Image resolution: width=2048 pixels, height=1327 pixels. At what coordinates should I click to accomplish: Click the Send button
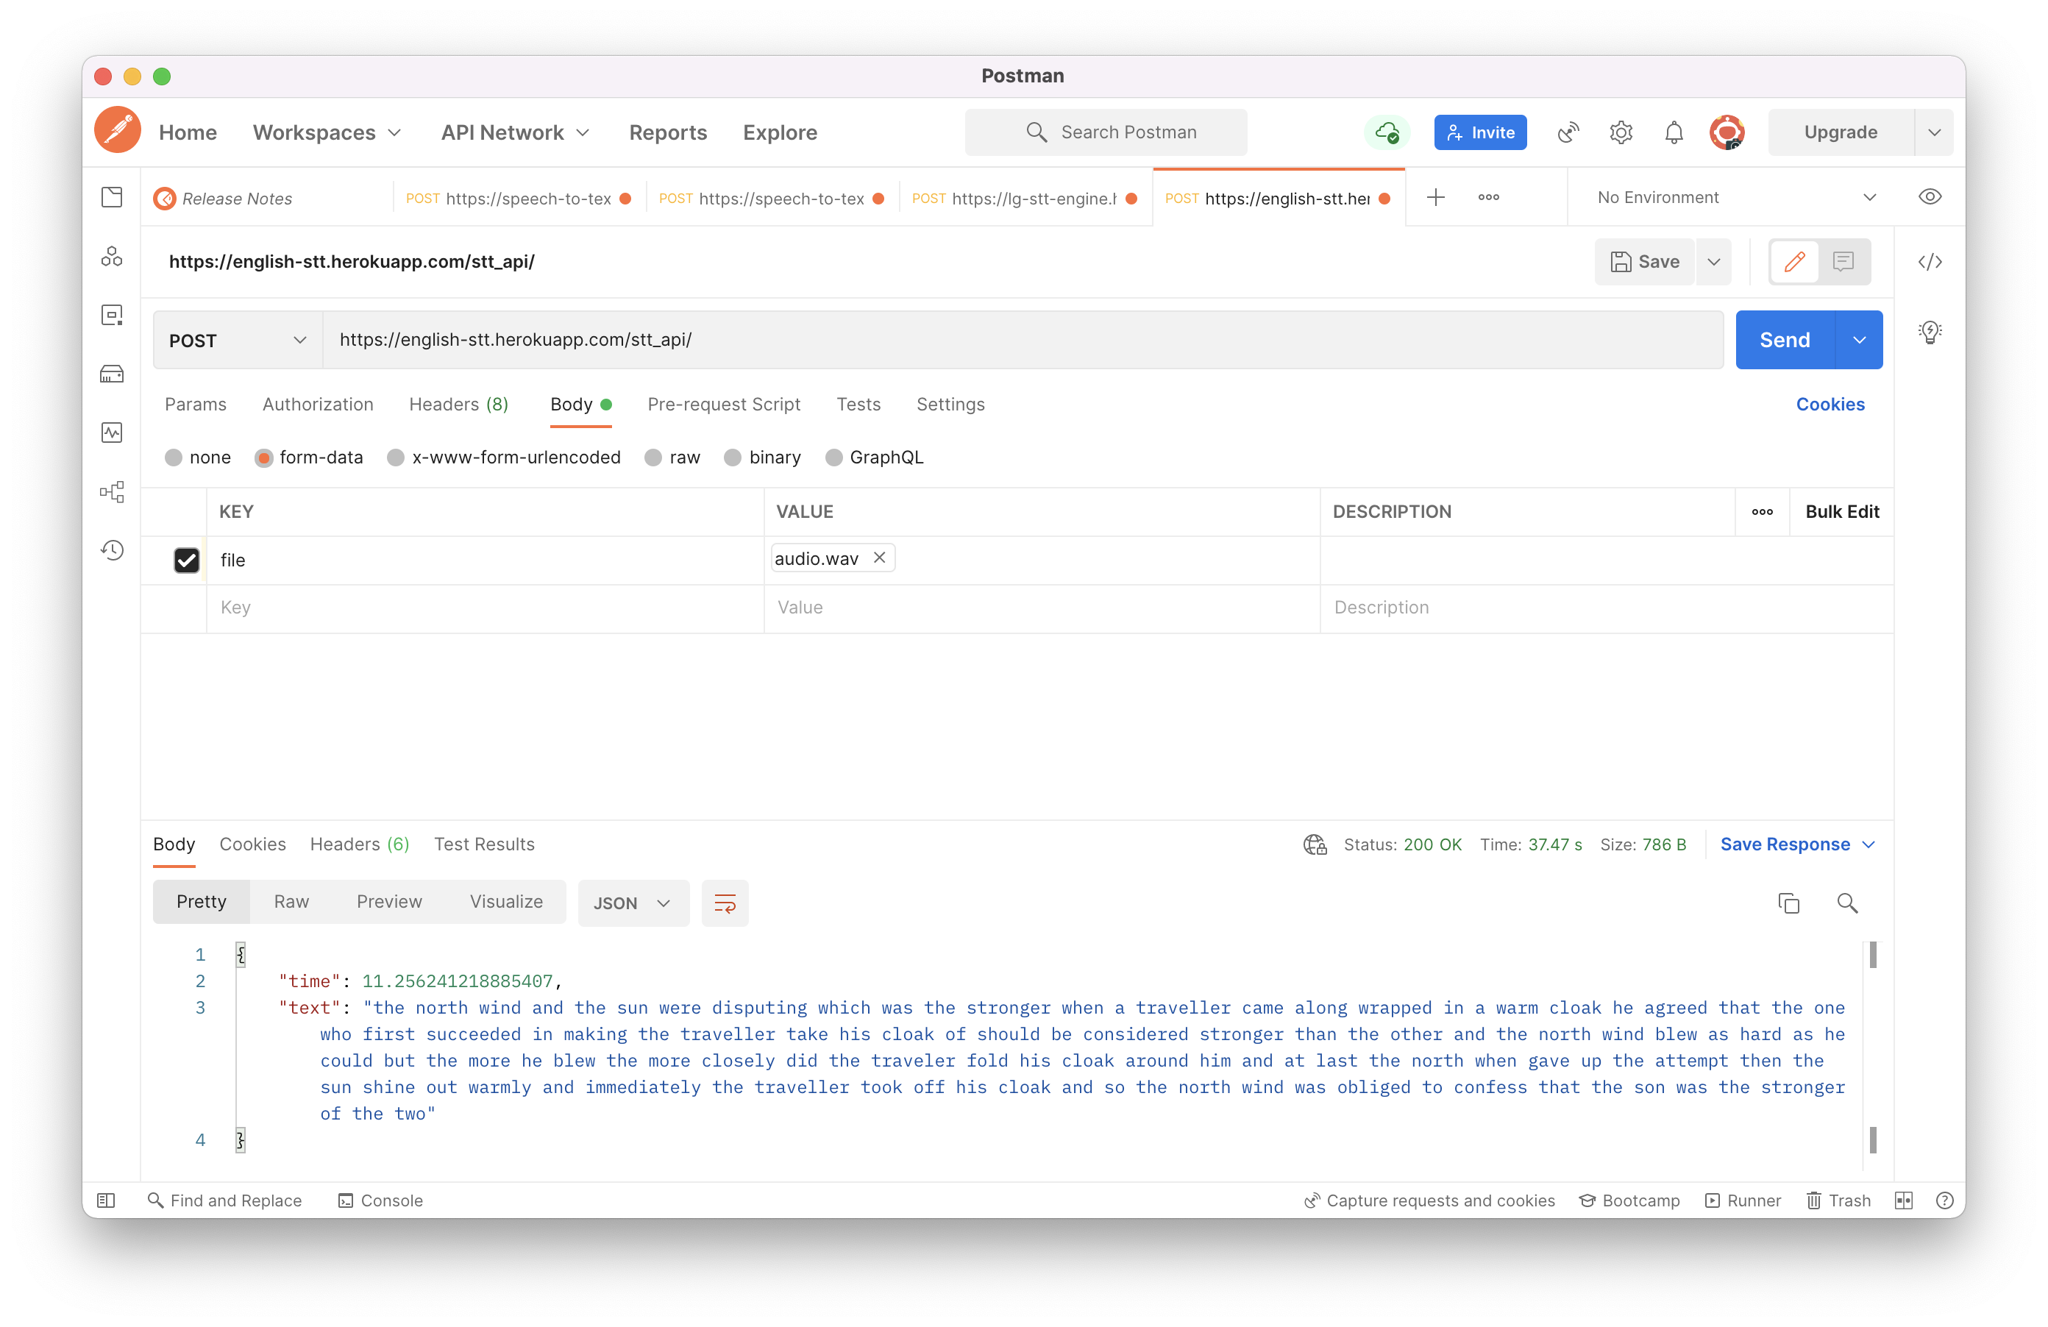1785,340
